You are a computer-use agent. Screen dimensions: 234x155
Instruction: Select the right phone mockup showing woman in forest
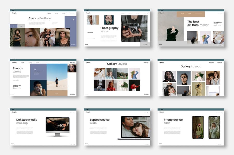point(214,127)
